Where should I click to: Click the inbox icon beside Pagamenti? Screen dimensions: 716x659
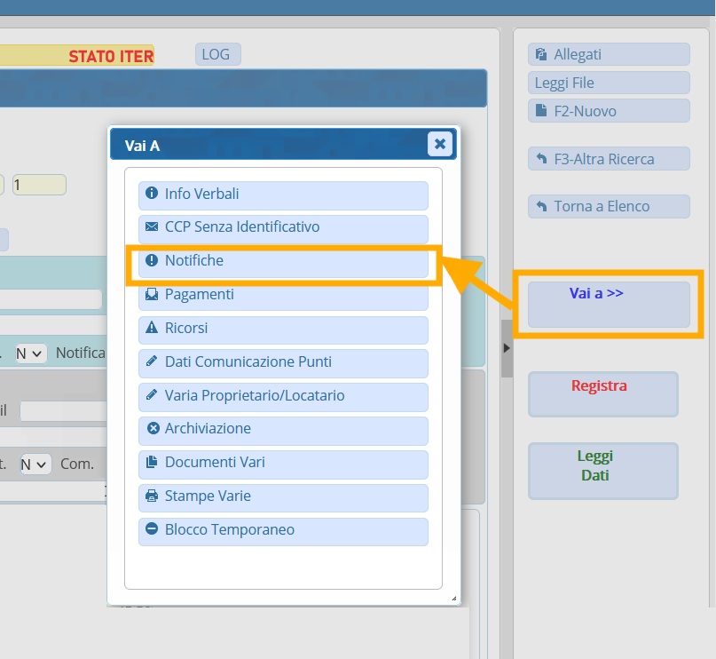[x=151, y=295]
